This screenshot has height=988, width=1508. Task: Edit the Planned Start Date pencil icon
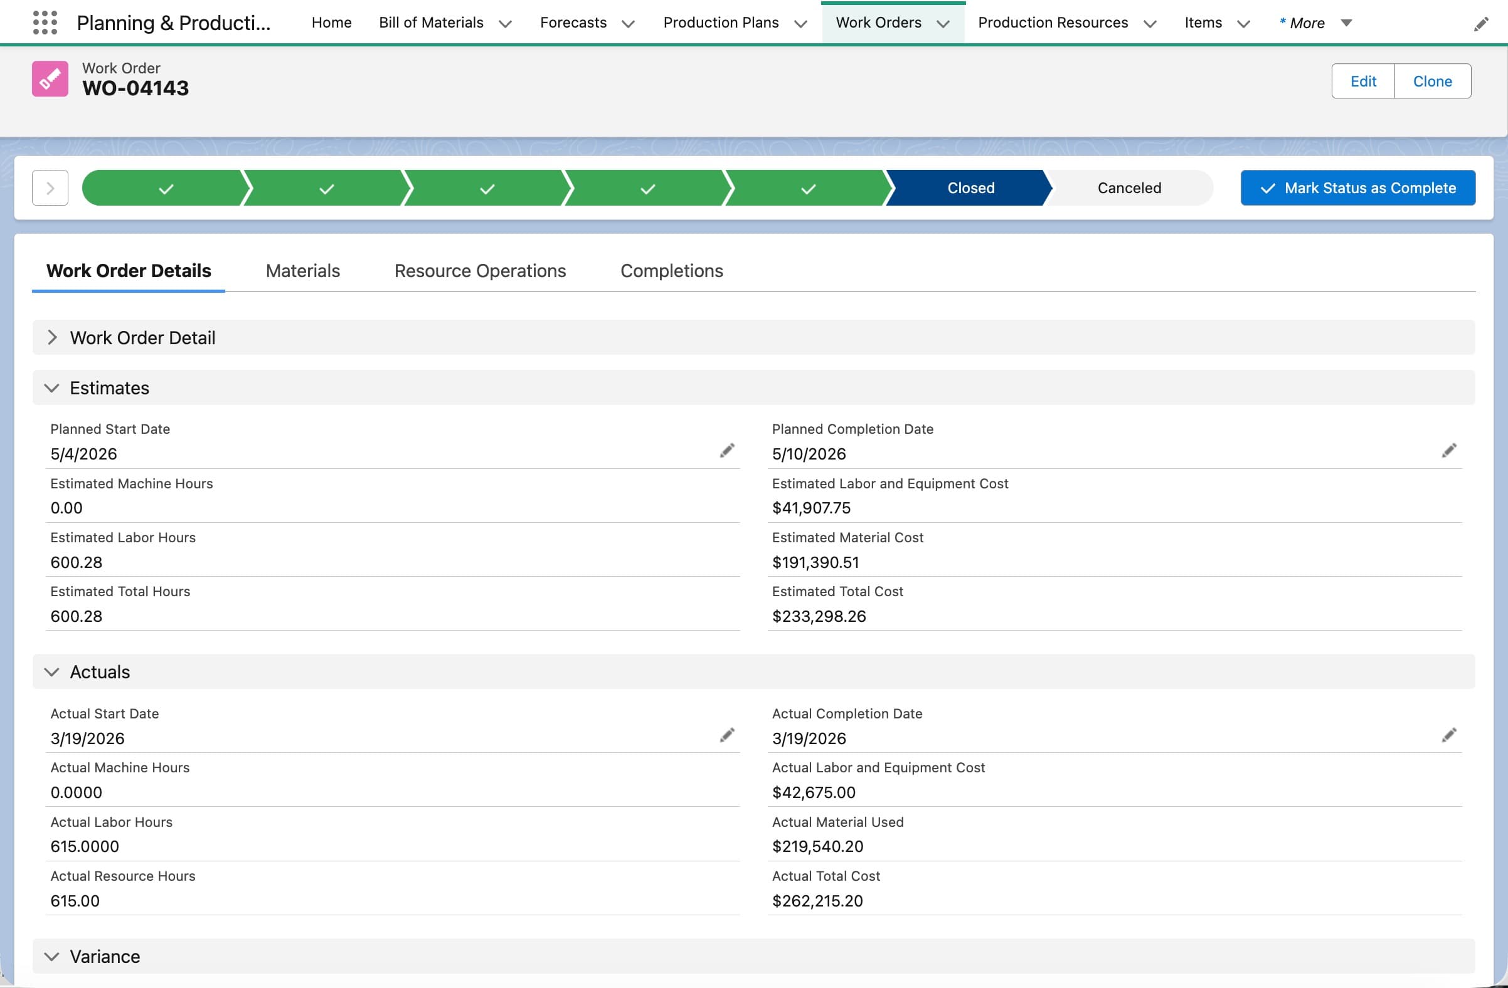click(727, 451)
